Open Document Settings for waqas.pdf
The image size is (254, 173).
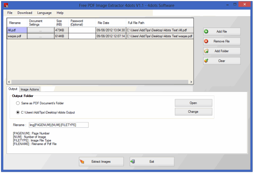tap(41, 36)
